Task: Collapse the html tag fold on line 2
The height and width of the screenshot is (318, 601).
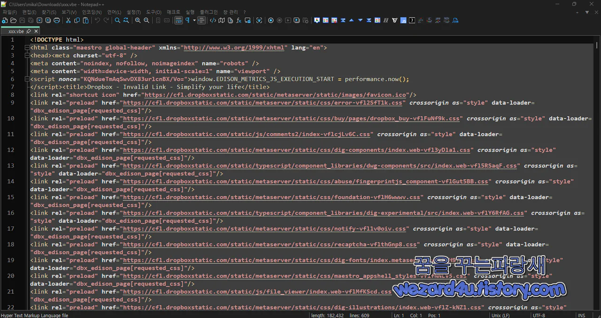Action: [x=26, y=48]
